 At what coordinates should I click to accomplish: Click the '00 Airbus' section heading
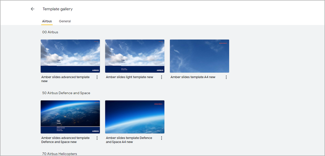tap(50, 32)
